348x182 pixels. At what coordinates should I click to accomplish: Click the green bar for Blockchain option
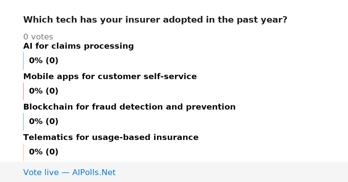pyautogui.click(x=23, y=122)
